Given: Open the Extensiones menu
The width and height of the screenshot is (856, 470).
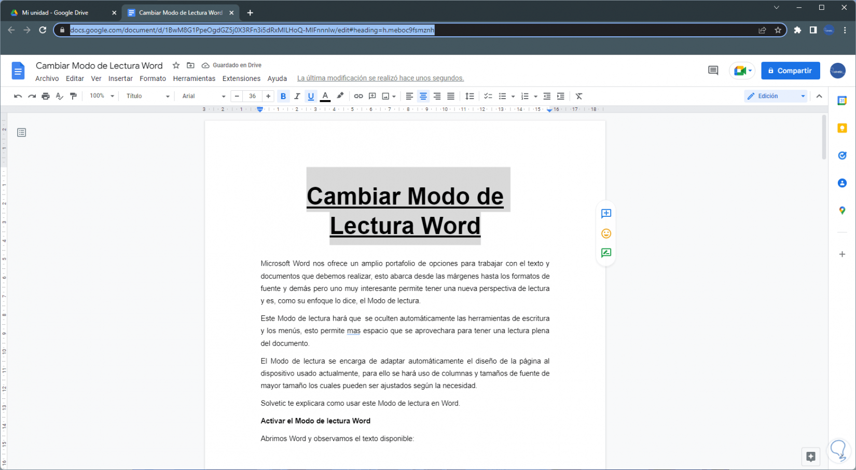Looking at the screenshot, I should (x=241, y=78).
